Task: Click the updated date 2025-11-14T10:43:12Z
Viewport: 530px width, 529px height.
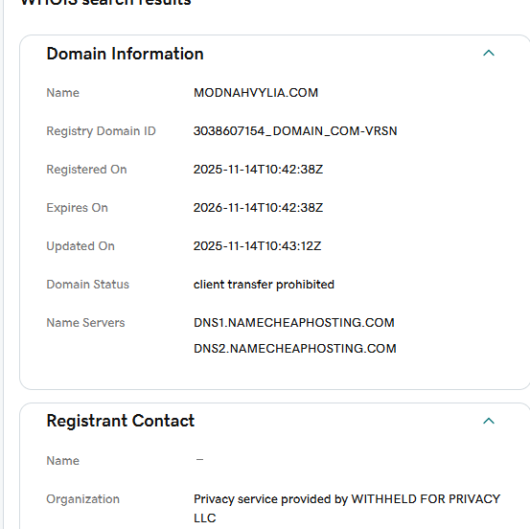Action: pos(257,246)
